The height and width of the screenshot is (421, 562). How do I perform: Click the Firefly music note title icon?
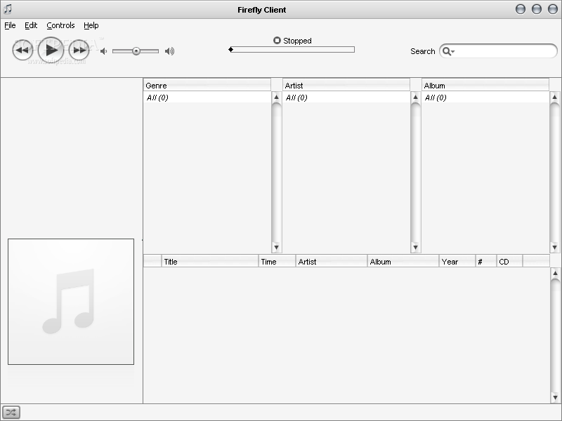point(8,9)
